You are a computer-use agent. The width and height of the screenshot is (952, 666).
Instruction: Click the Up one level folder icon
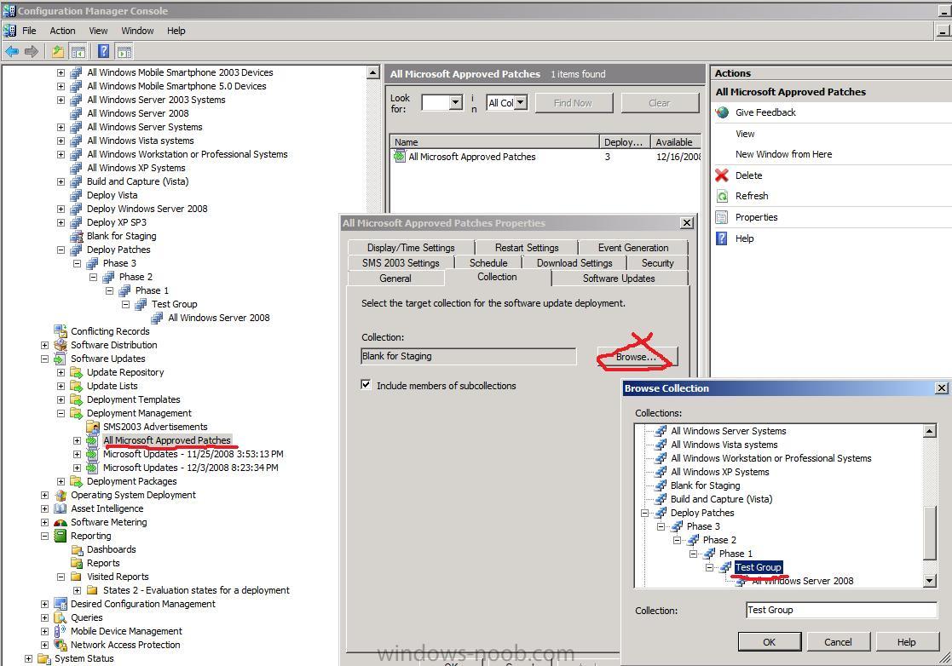click(x=58, y=52)
